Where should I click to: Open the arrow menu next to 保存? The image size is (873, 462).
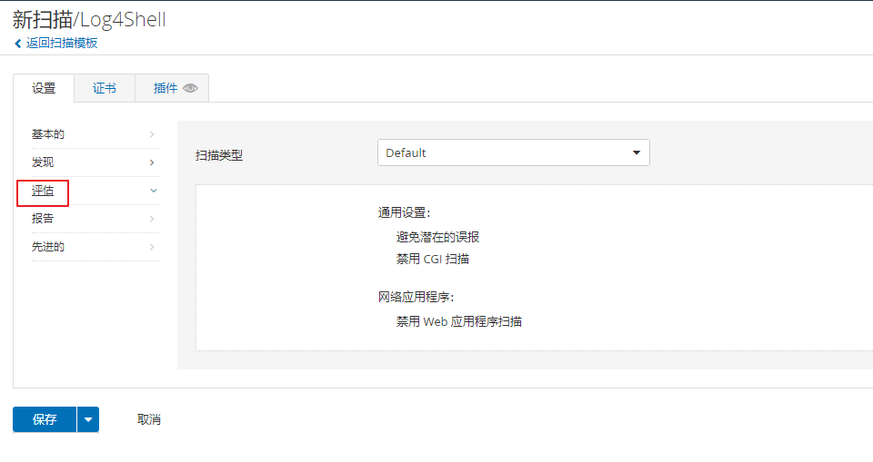pyautogui.click(x=88, y=419)
